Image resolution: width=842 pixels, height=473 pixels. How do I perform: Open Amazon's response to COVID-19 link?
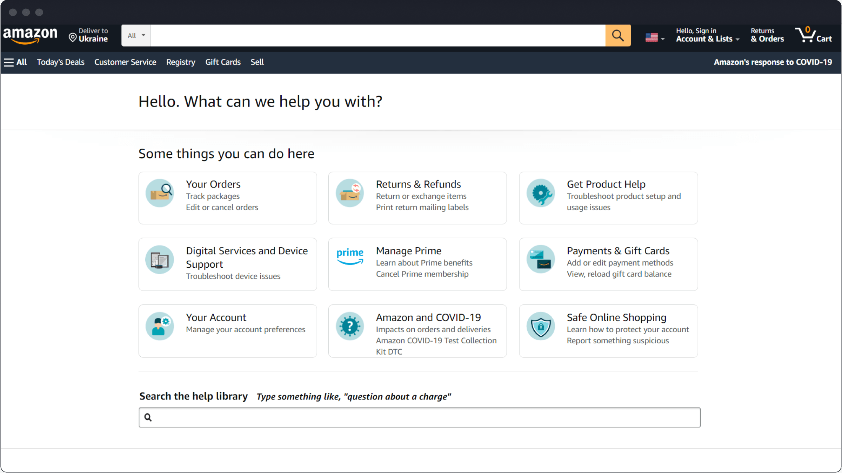(x=773, y=62)
